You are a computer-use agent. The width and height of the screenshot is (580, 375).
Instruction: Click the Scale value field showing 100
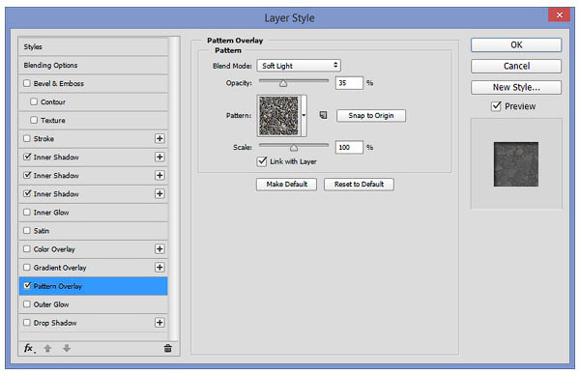349,147
